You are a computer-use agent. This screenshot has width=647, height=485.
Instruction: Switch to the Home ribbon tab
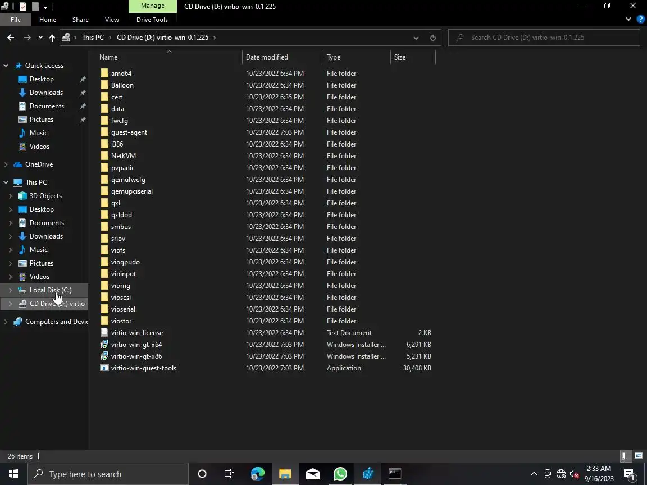[x=47, y=20]
